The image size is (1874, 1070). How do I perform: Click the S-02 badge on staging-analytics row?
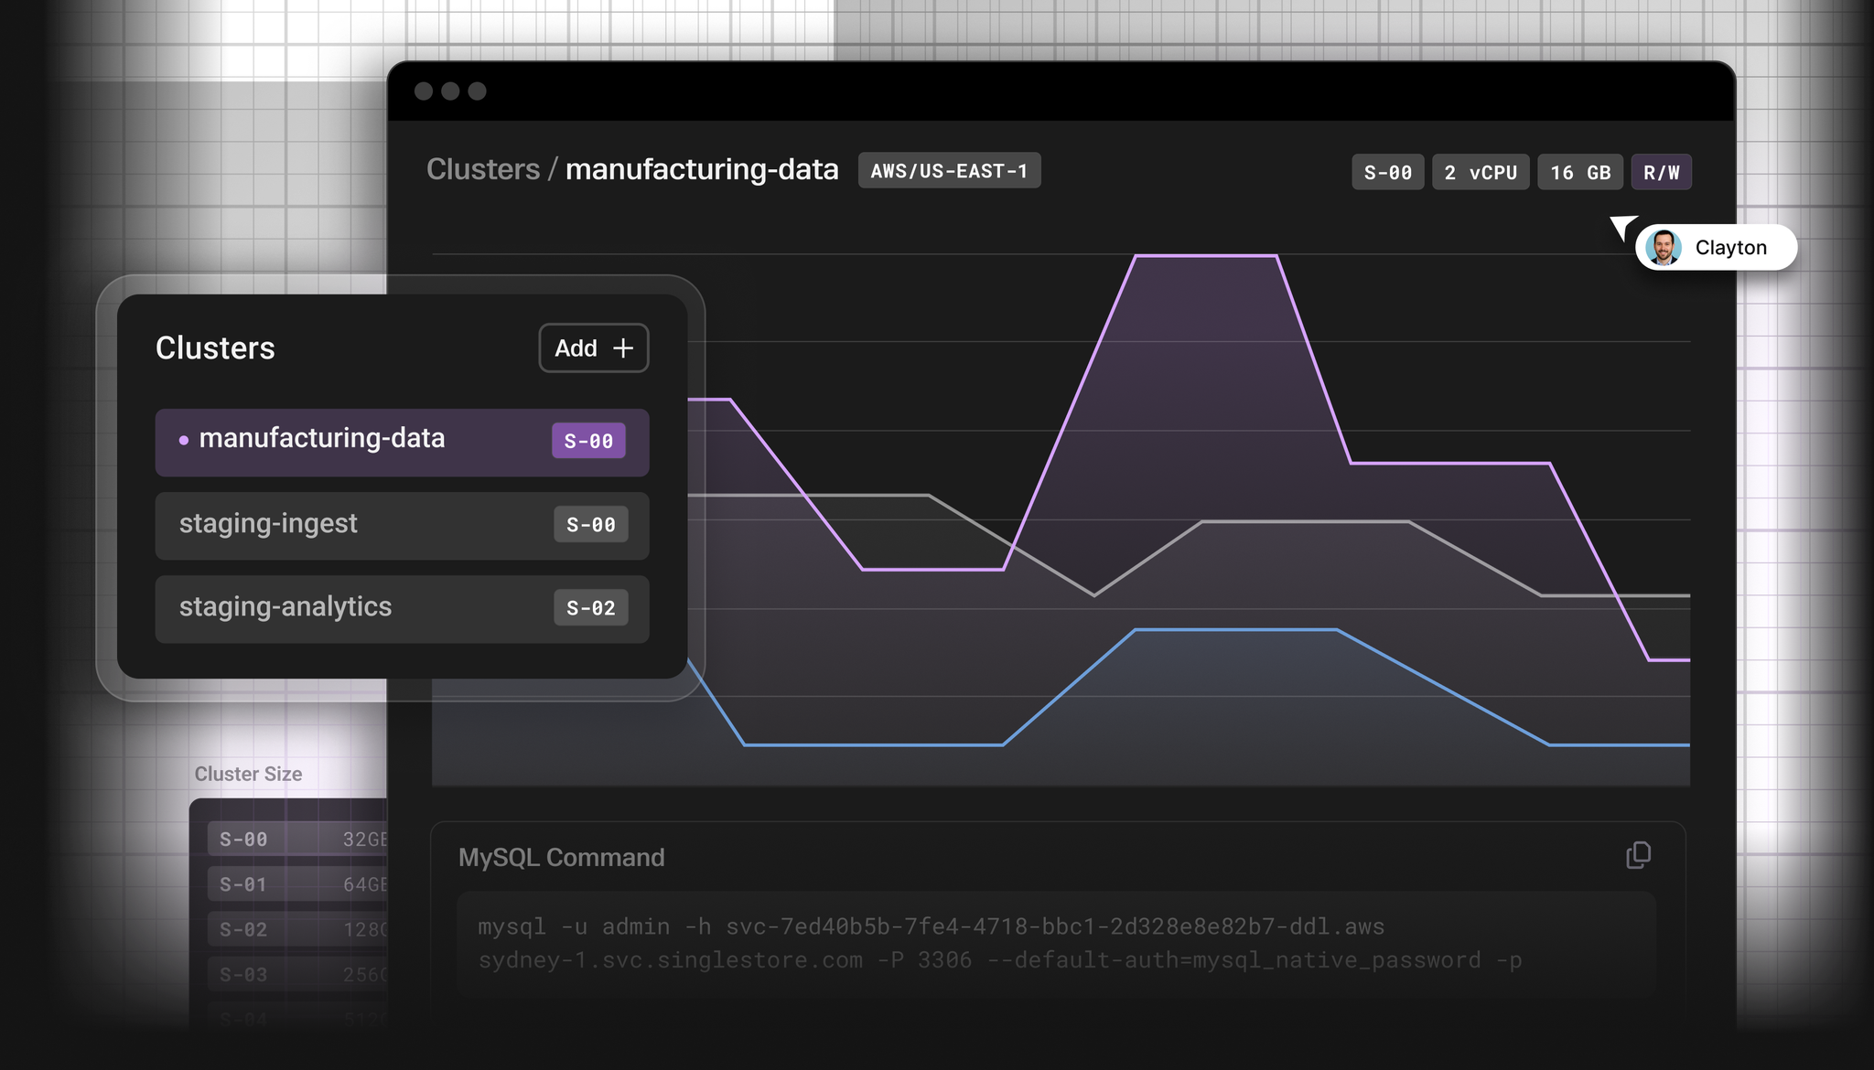click(x=590, y=608)
